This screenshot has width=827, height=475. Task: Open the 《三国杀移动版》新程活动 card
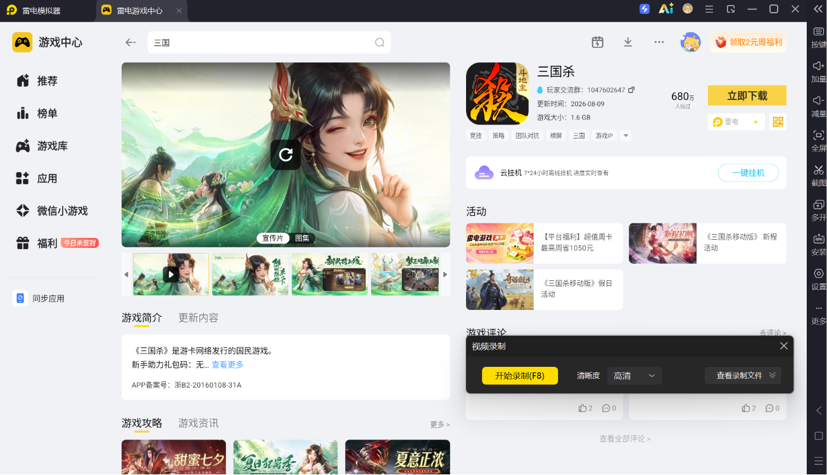click(707, 243)
